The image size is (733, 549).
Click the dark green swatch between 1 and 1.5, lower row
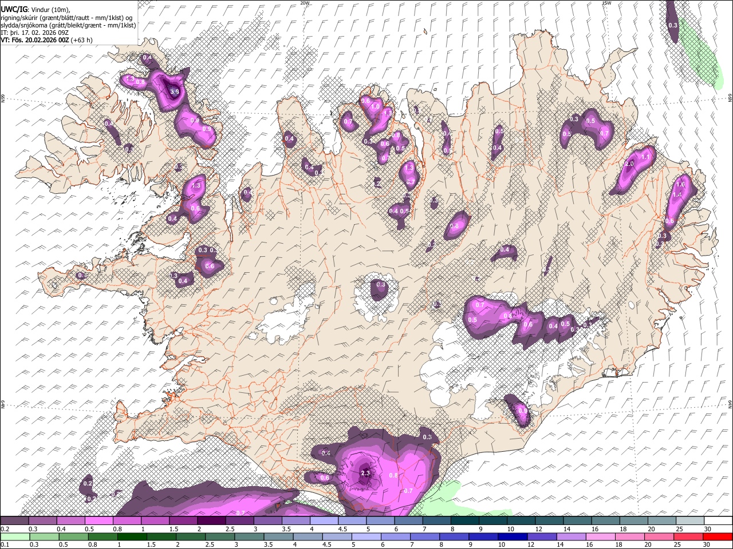[131, 536]
